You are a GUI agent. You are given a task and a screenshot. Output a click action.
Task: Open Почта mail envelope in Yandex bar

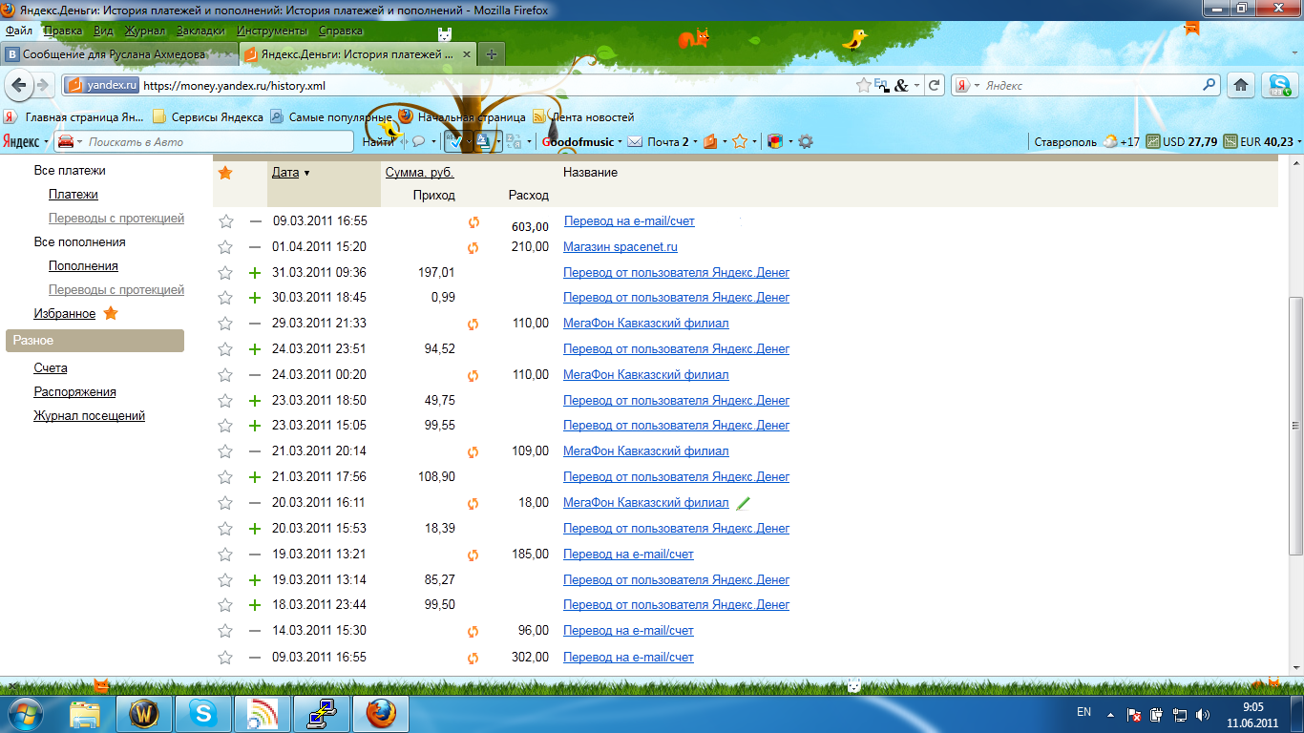635,141
